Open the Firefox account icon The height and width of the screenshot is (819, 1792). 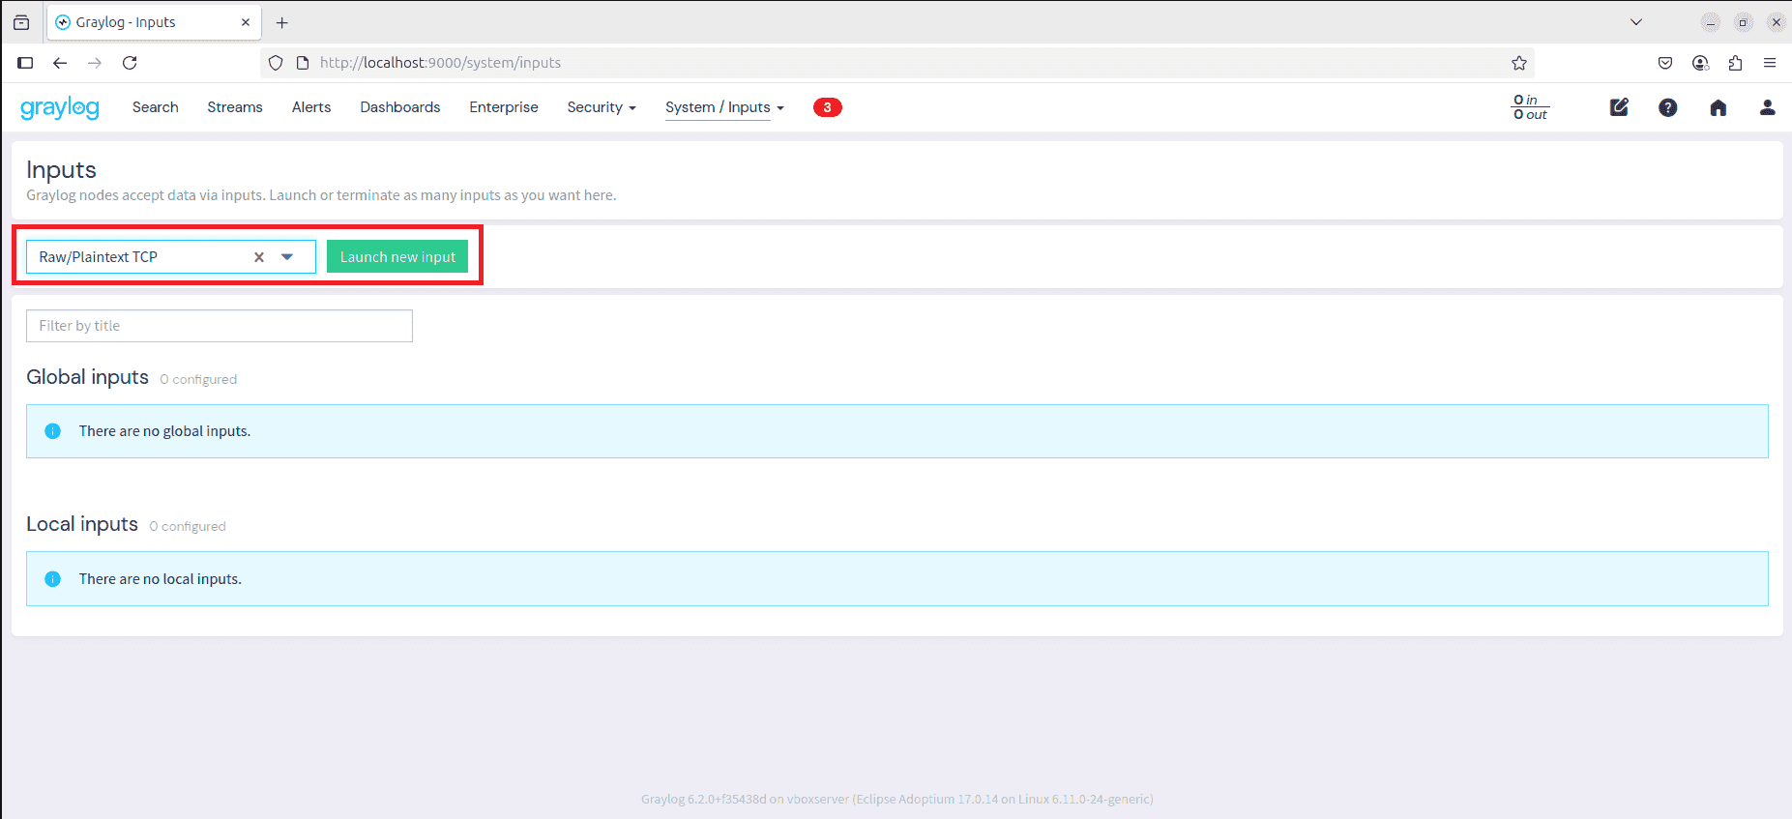[x=1700, y=63]
